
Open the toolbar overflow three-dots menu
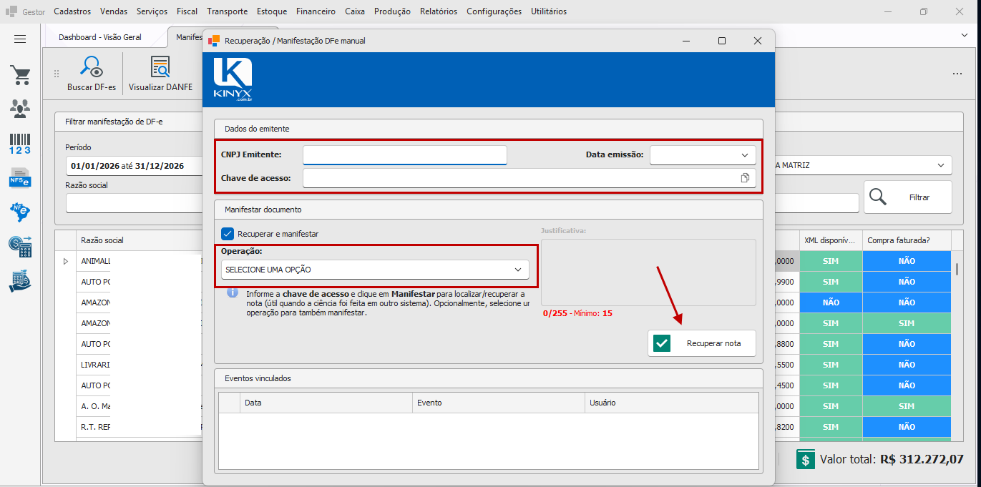pyautogui.click(x=957, y=74)
